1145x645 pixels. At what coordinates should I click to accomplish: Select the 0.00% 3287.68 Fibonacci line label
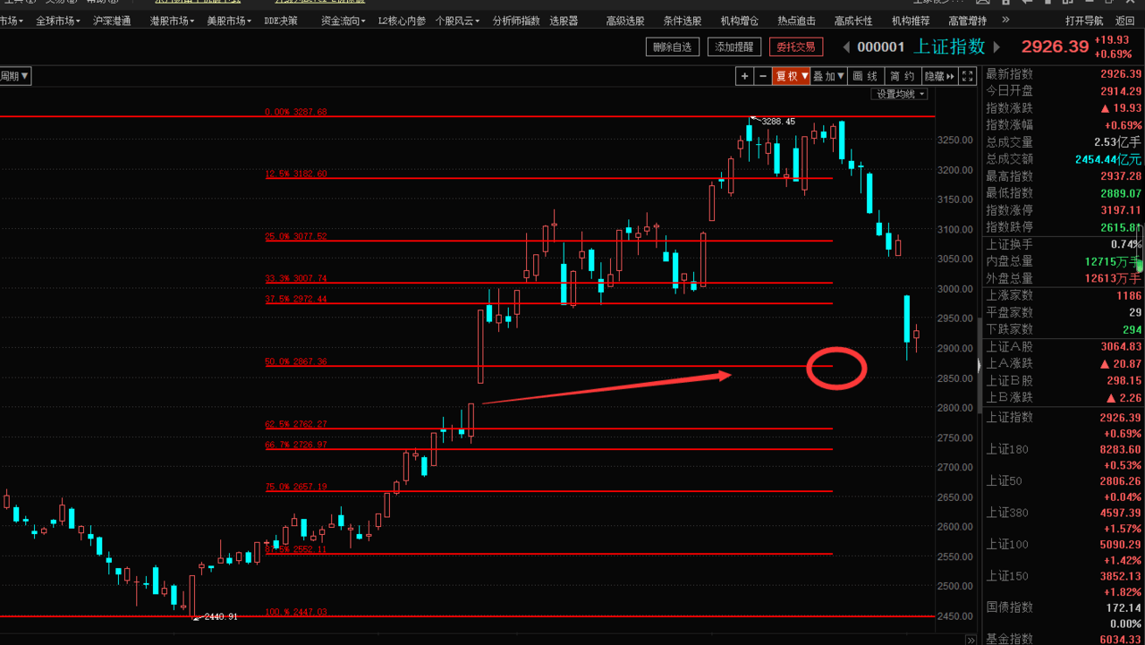(296, 113)
